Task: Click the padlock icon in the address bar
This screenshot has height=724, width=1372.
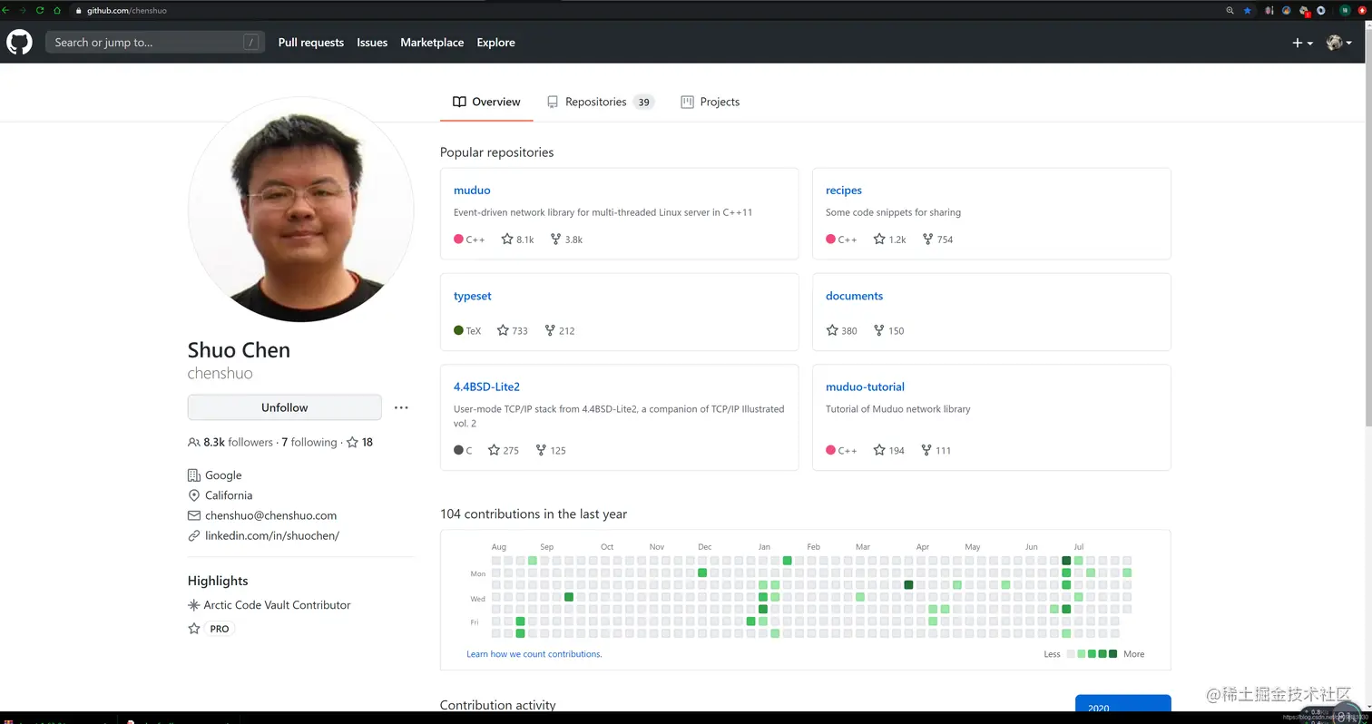Action: click(x=78, y=11)
